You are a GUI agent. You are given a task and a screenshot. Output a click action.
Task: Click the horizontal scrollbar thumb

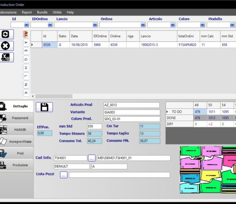[x=54, y=96]
